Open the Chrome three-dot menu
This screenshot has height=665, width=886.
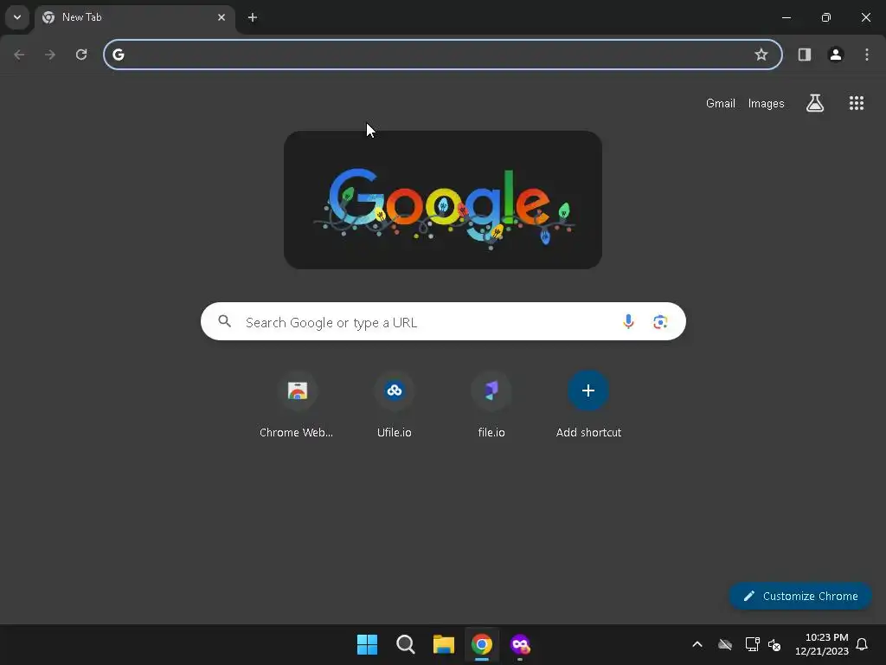(867, 55)
